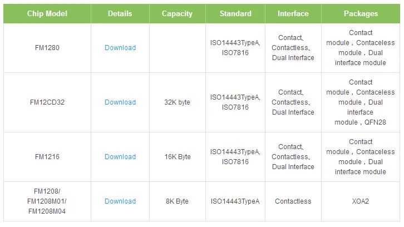Click the Interface column header
404x227 pixels.
pos(293,14)
